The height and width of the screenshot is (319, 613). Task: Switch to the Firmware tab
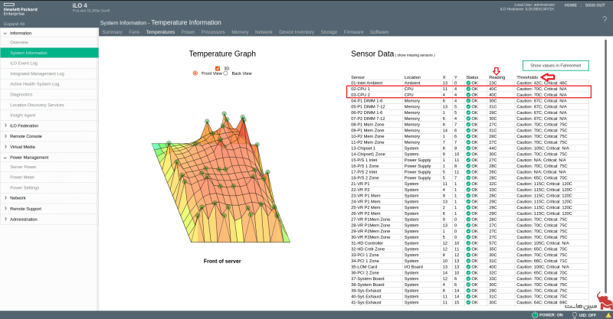click(353, 32)
